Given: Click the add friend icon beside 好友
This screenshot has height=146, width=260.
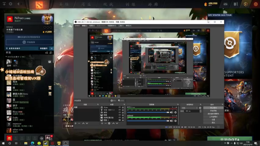Looking at the screenshot, I should (46, 53).
